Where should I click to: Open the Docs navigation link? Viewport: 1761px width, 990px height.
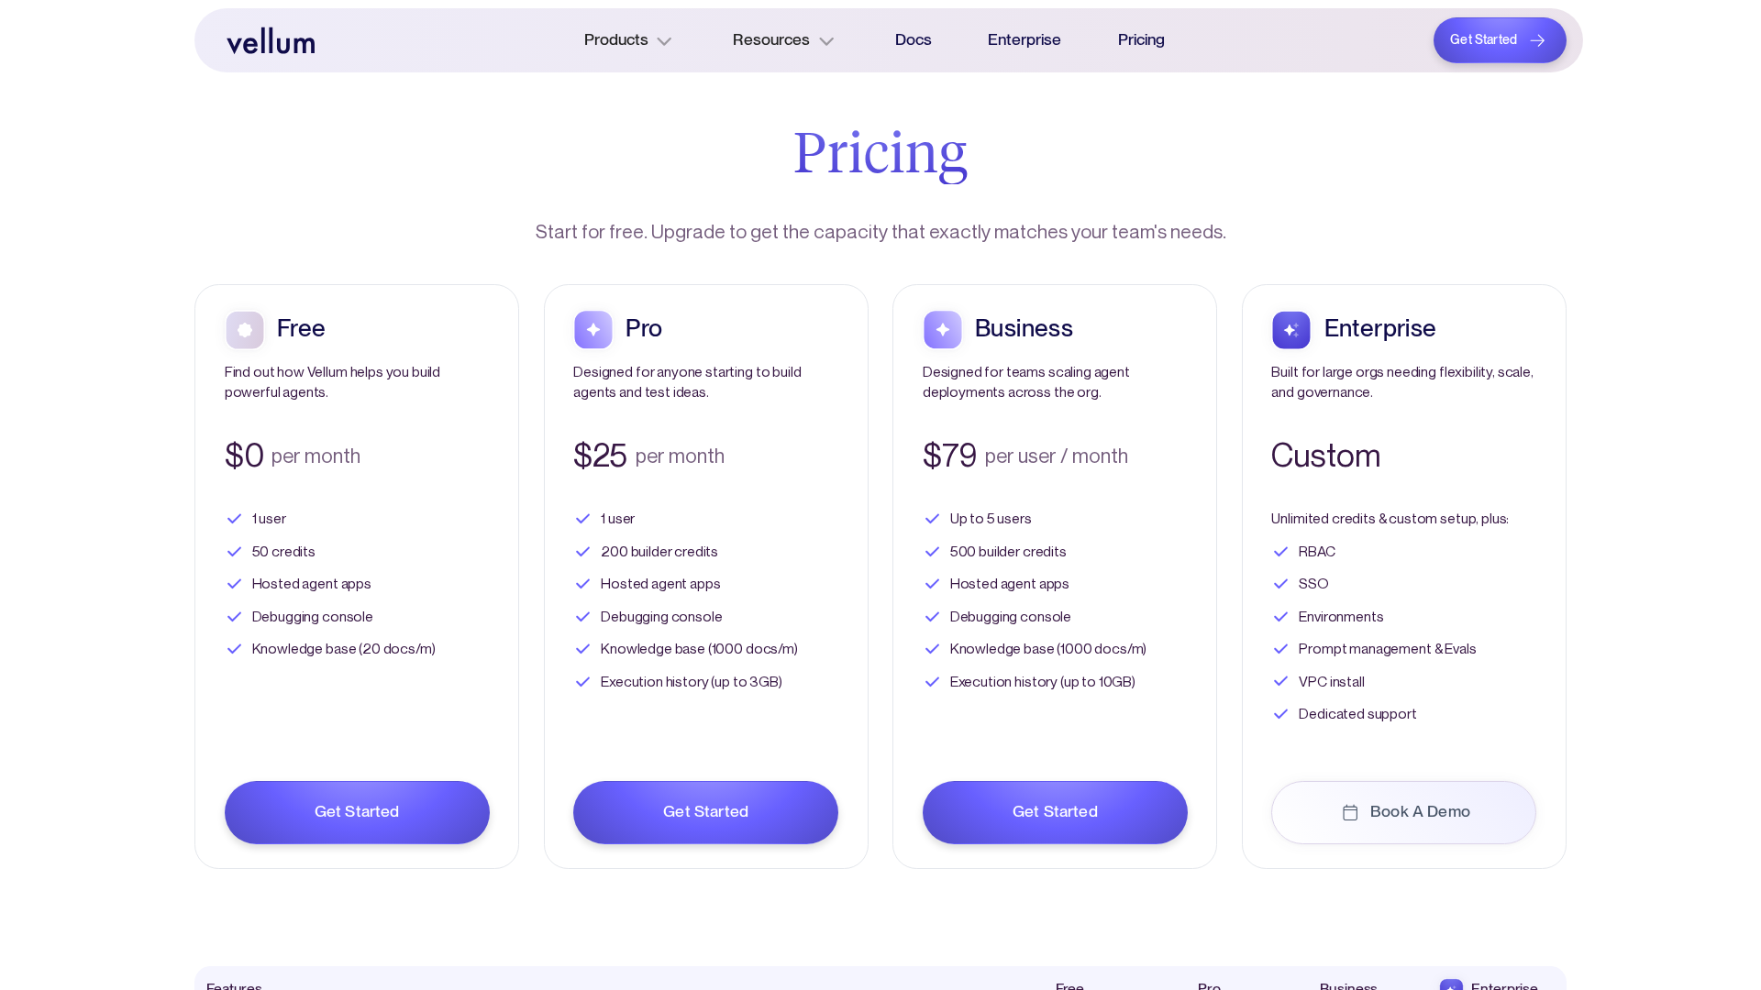(x=914, y=40)
